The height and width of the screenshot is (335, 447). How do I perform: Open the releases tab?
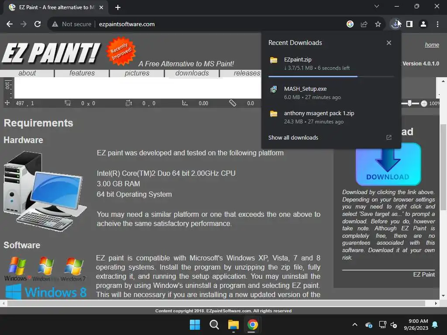coord(247,73)
